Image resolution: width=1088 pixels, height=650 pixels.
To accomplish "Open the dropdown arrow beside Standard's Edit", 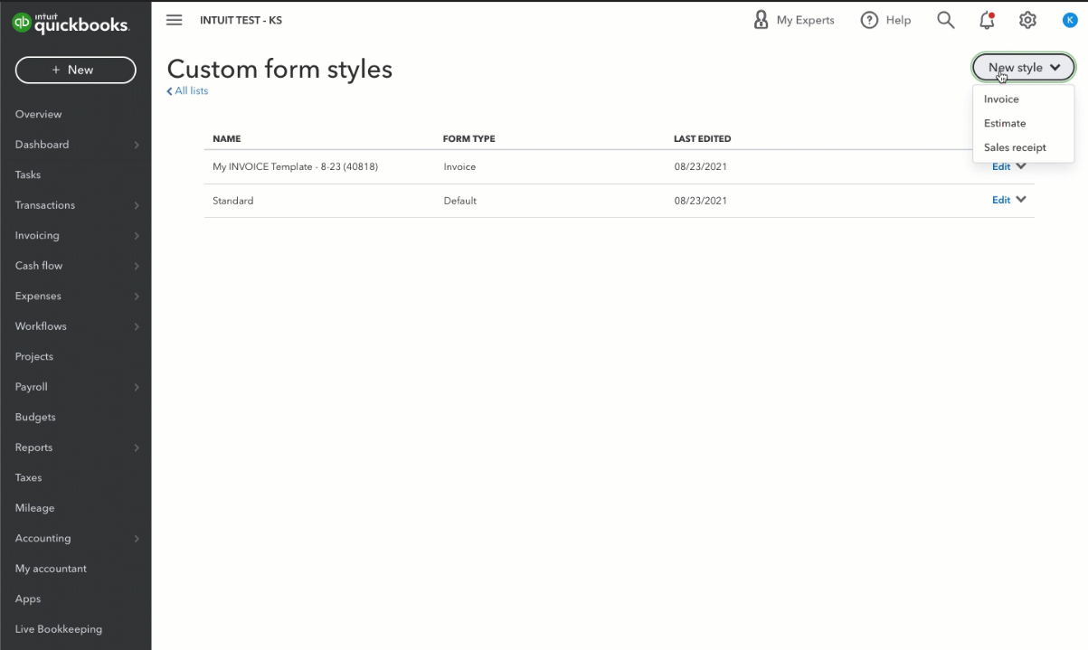I will (x=1021, y=200).
